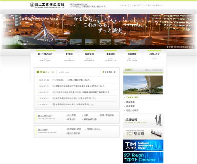Click the 2020-07-22 date entry

point(44,80)
